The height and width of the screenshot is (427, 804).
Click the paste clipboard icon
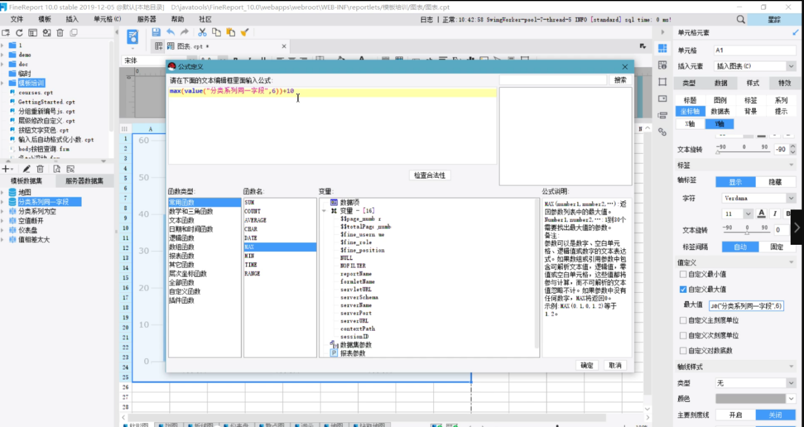click(x=230, y=32)
